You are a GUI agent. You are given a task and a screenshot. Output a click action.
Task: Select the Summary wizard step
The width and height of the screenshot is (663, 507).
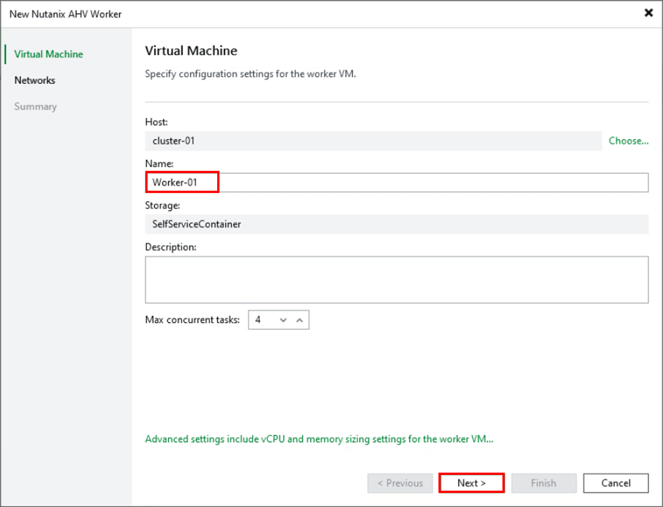35,106
